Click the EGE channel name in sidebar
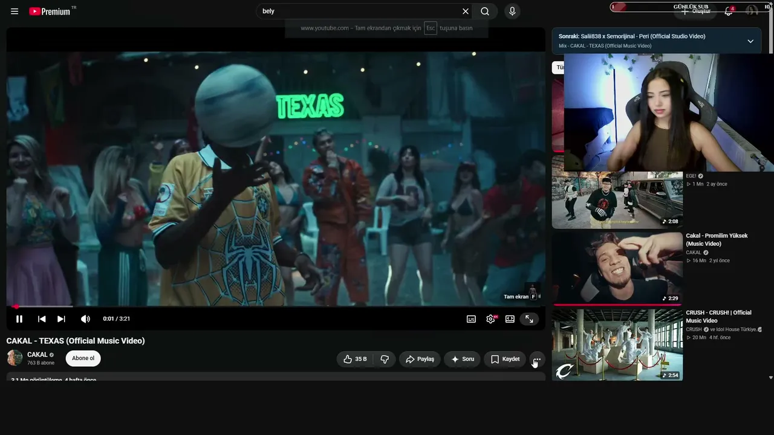774x435 pixels. pos(691,176)
